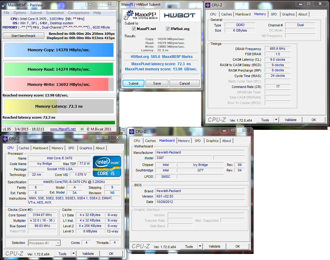Image resolution: width=330 pixels, height=260 pixels.
Task: Open the www.MaxxPI.net link
Action: (63, 129)
